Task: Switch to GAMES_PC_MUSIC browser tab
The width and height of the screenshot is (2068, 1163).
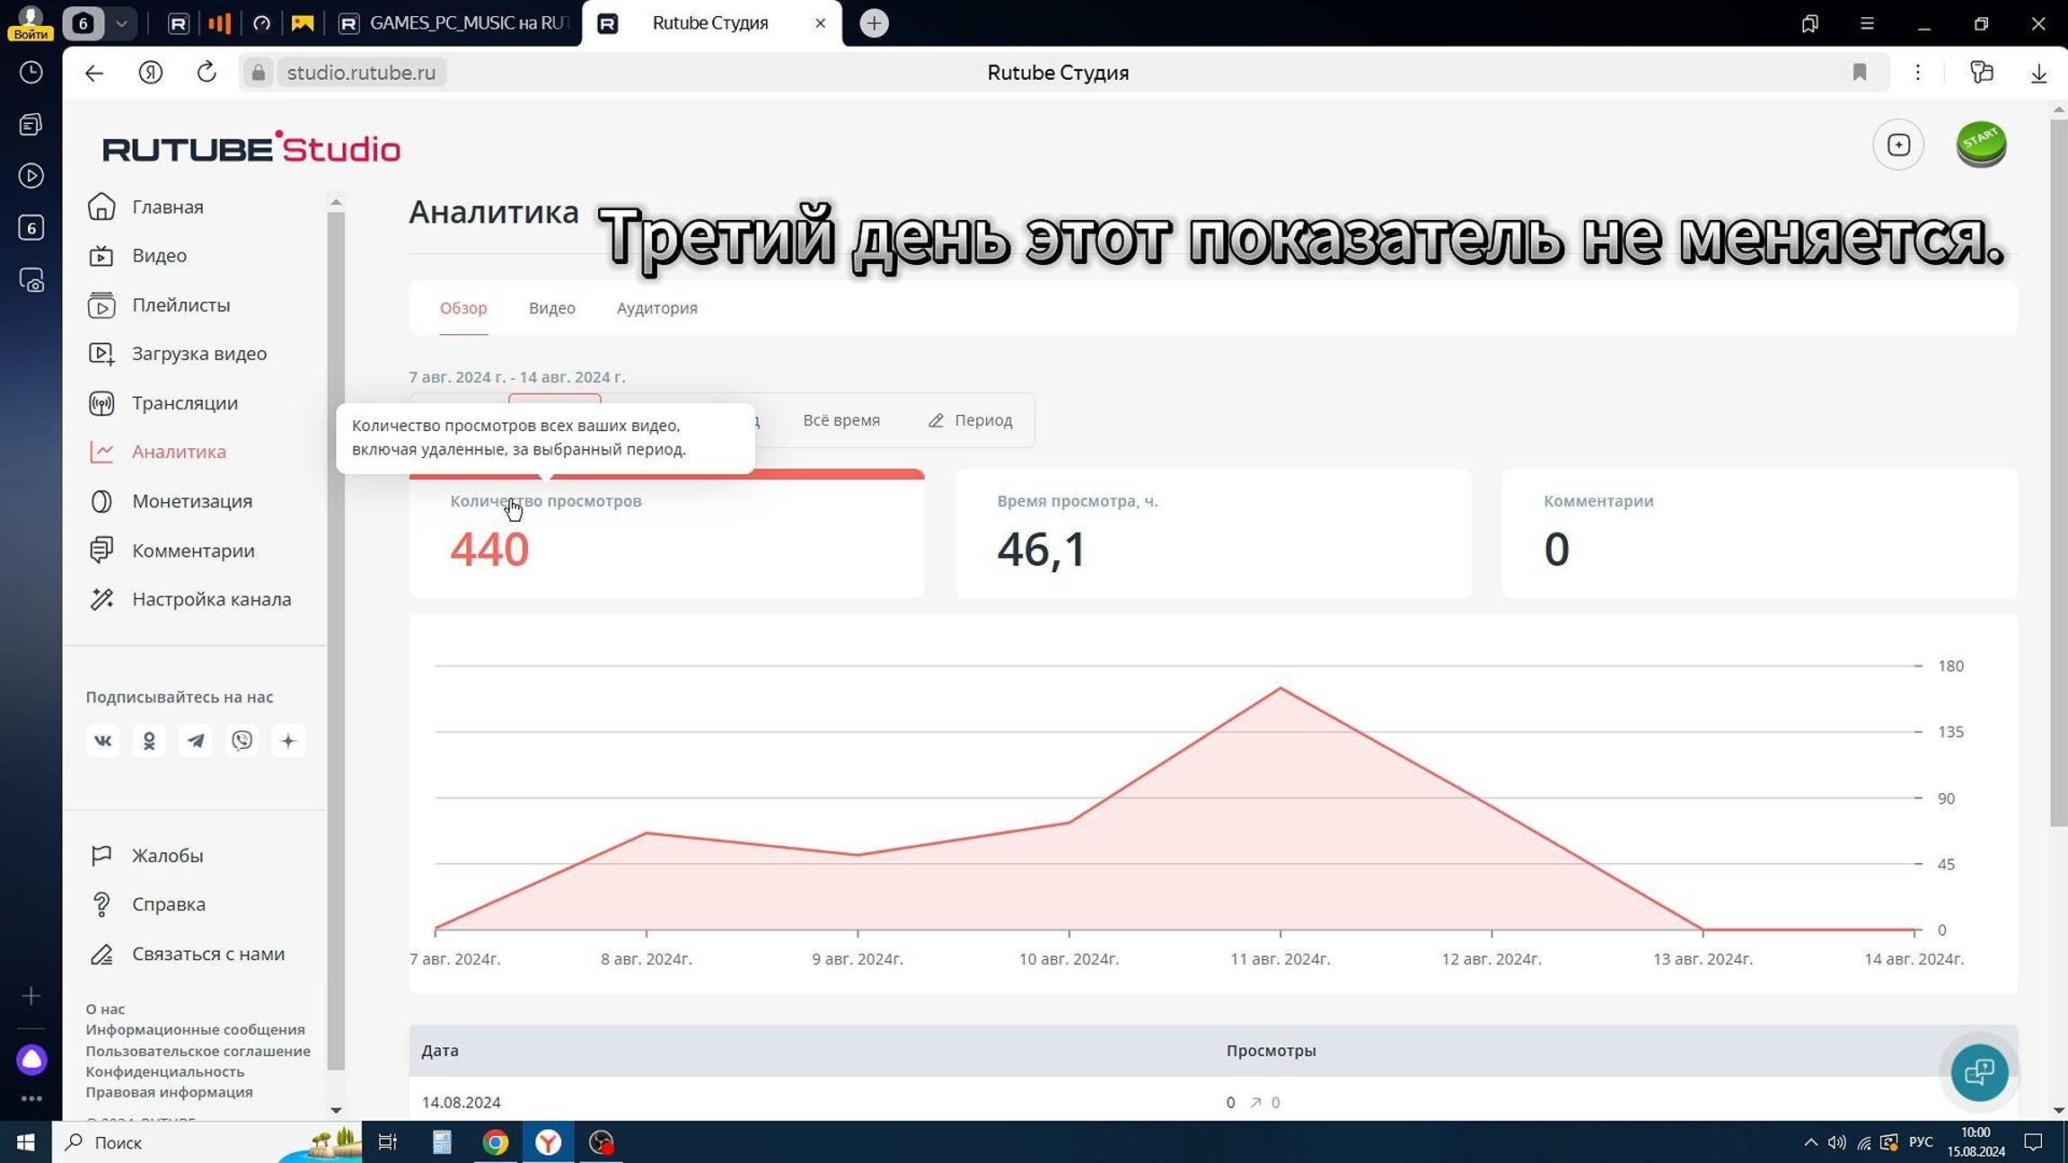Action: [453, 23]
